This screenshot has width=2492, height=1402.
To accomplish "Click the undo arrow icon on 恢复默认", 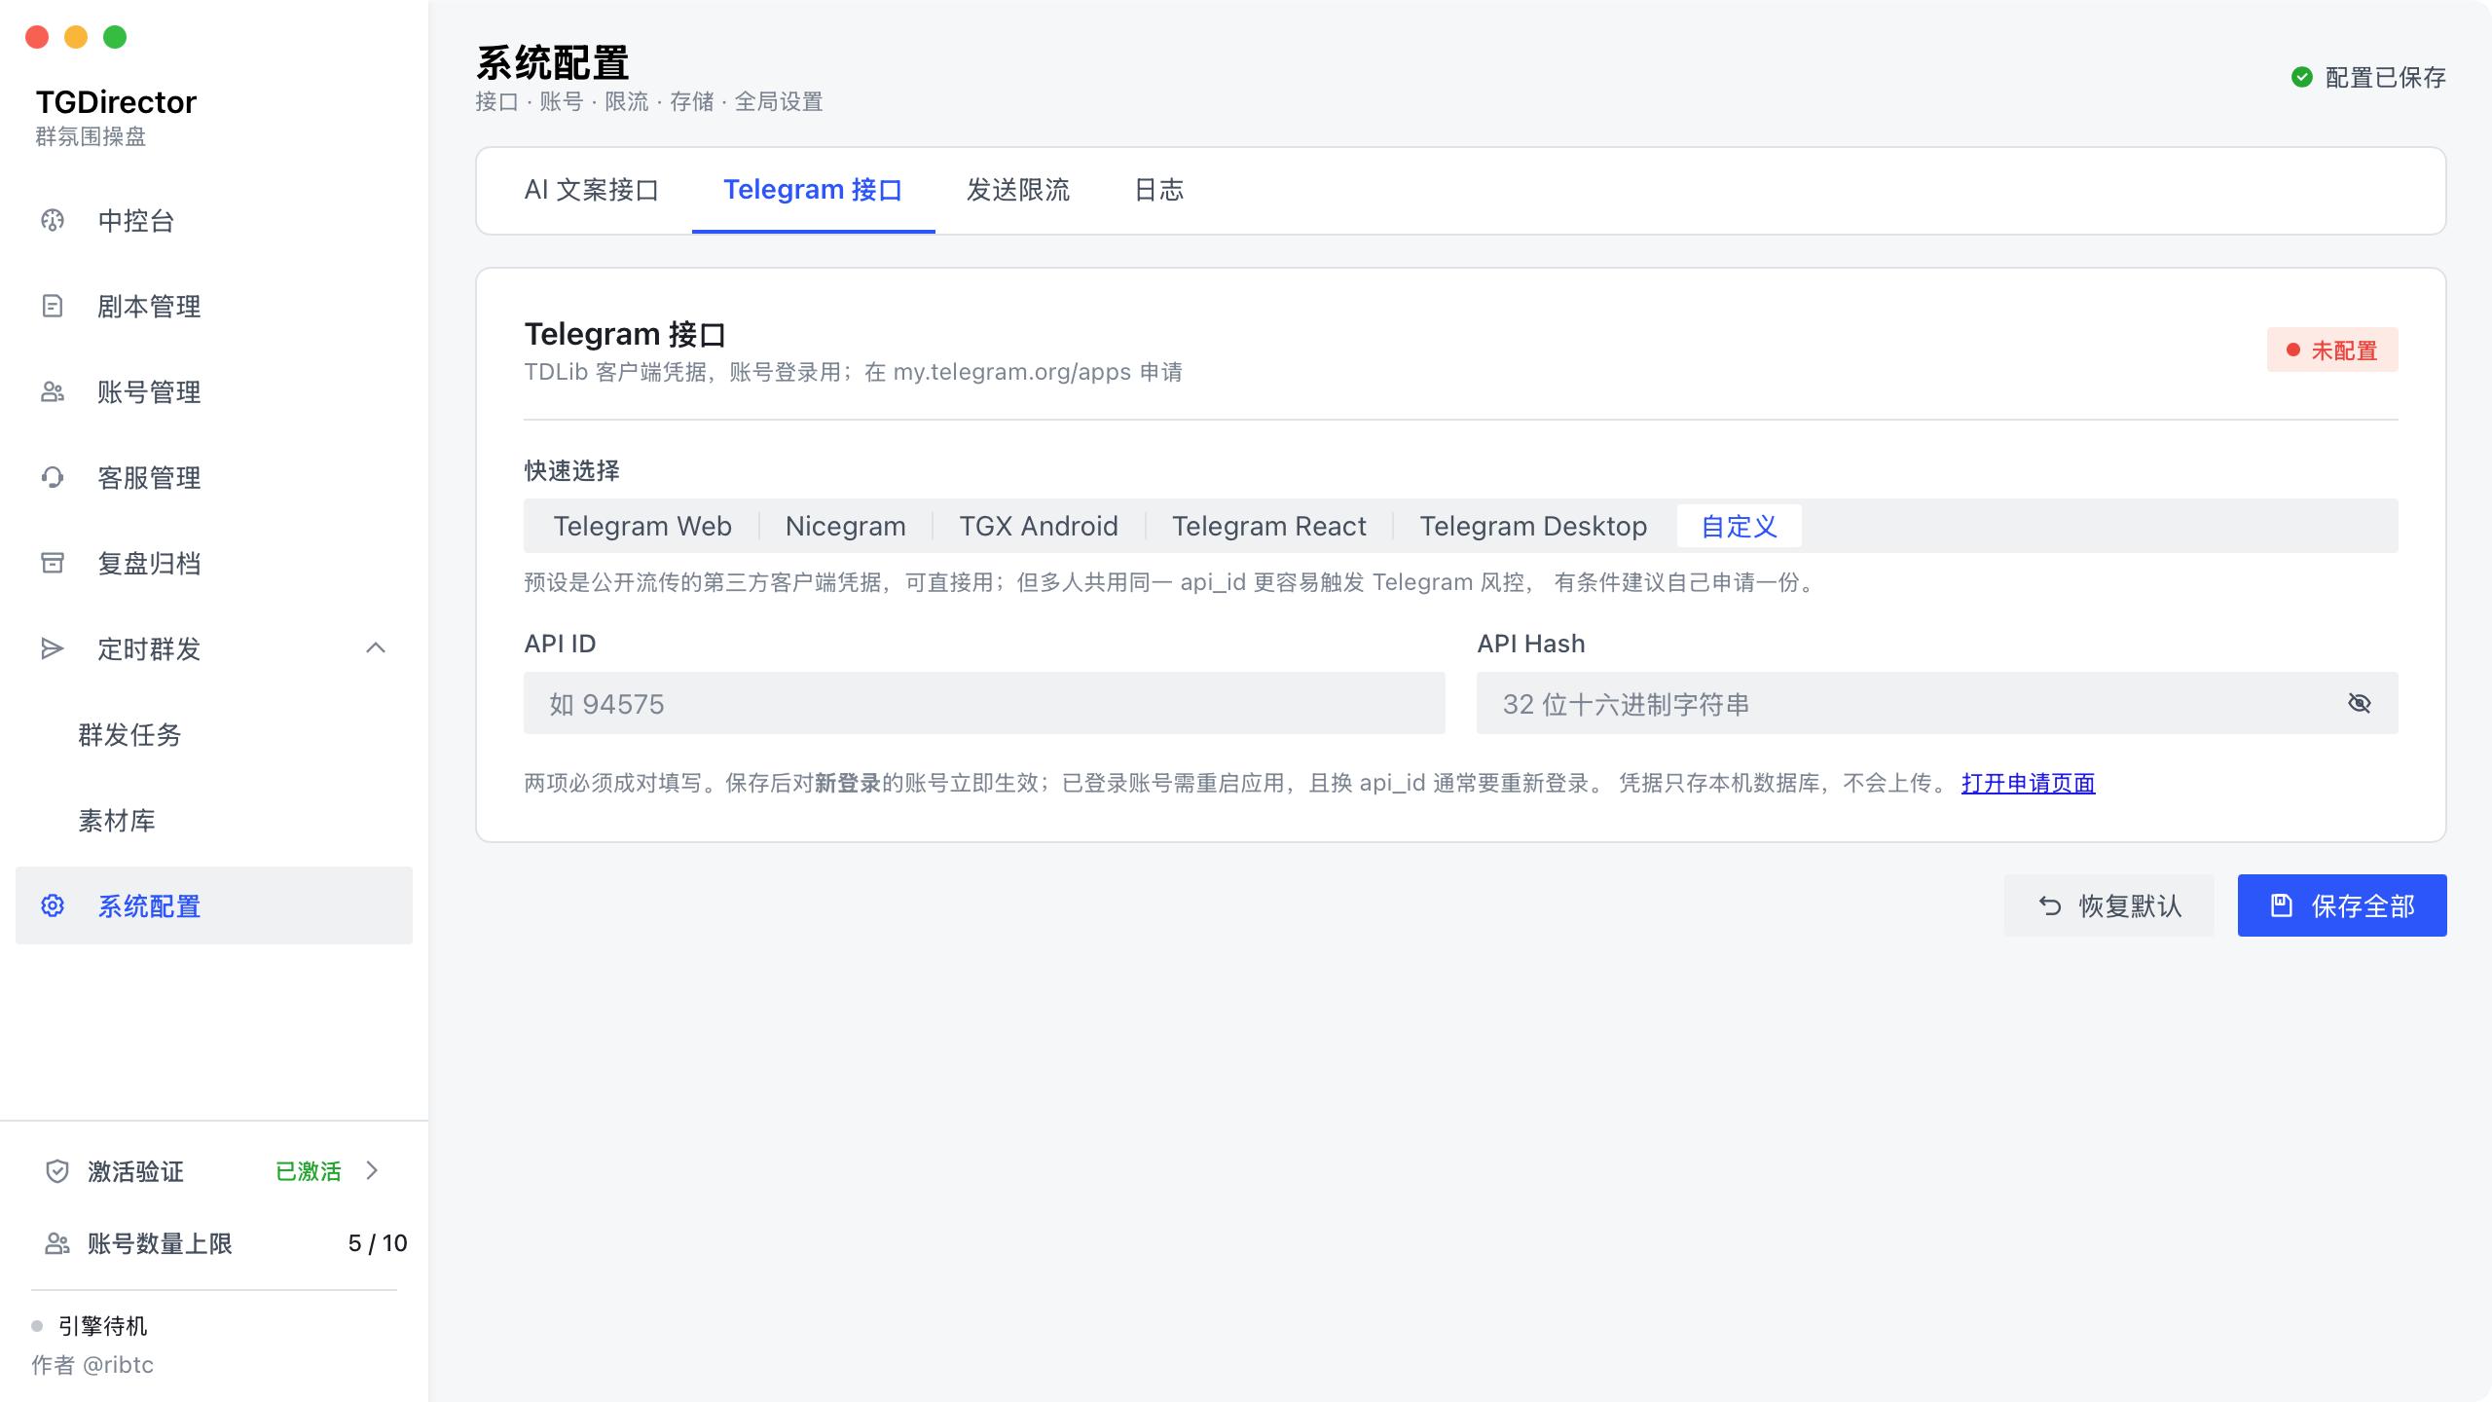I will pos(2050,906).
